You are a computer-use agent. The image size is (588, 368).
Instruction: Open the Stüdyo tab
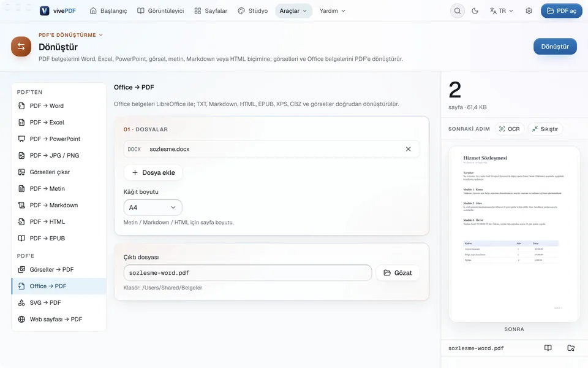click(x=253, y=11)
